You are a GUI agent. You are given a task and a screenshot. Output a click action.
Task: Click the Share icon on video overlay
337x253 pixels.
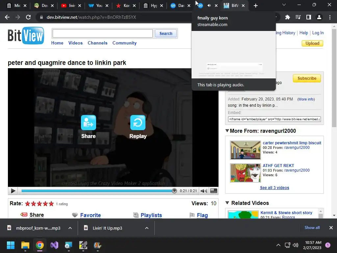pos(88,123)
